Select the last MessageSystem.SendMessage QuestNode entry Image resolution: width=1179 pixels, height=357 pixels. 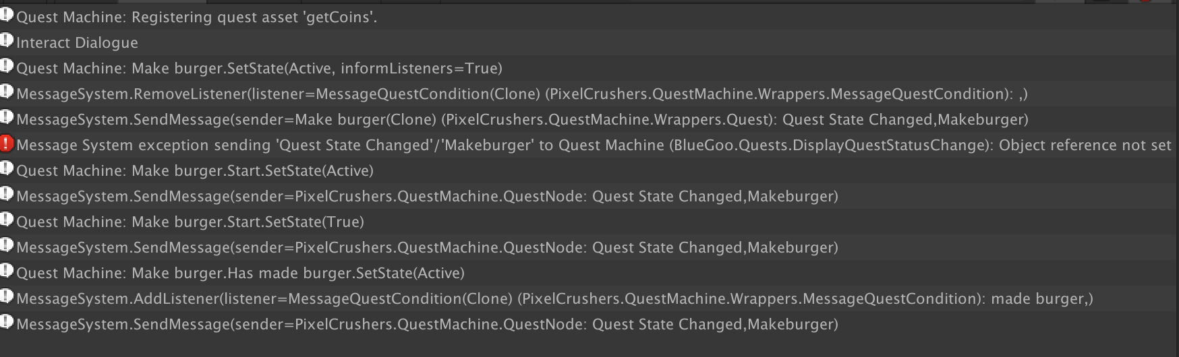(426, 325)
